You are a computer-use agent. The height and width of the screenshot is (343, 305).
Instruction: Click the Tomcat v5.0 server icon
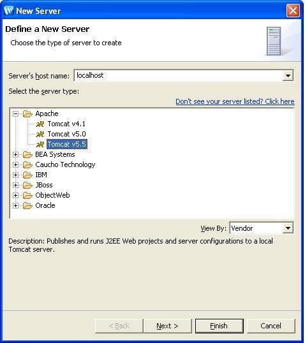pyautogui.click(x=40, y=134)
